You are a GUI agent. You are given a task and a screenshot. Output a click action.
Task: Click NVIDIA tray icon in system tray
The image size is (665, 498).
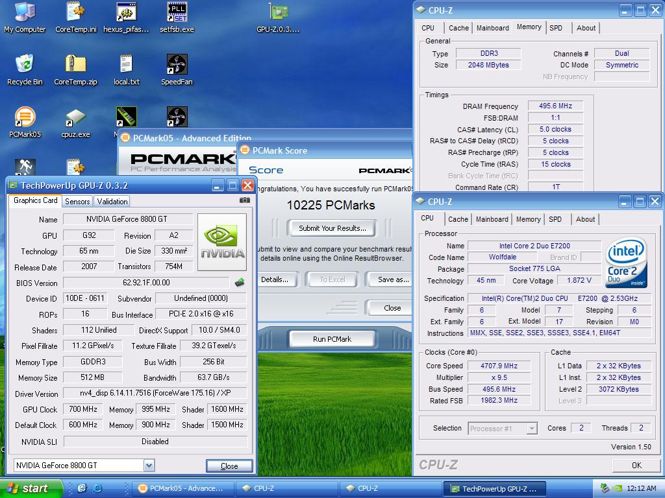[617, 488]
